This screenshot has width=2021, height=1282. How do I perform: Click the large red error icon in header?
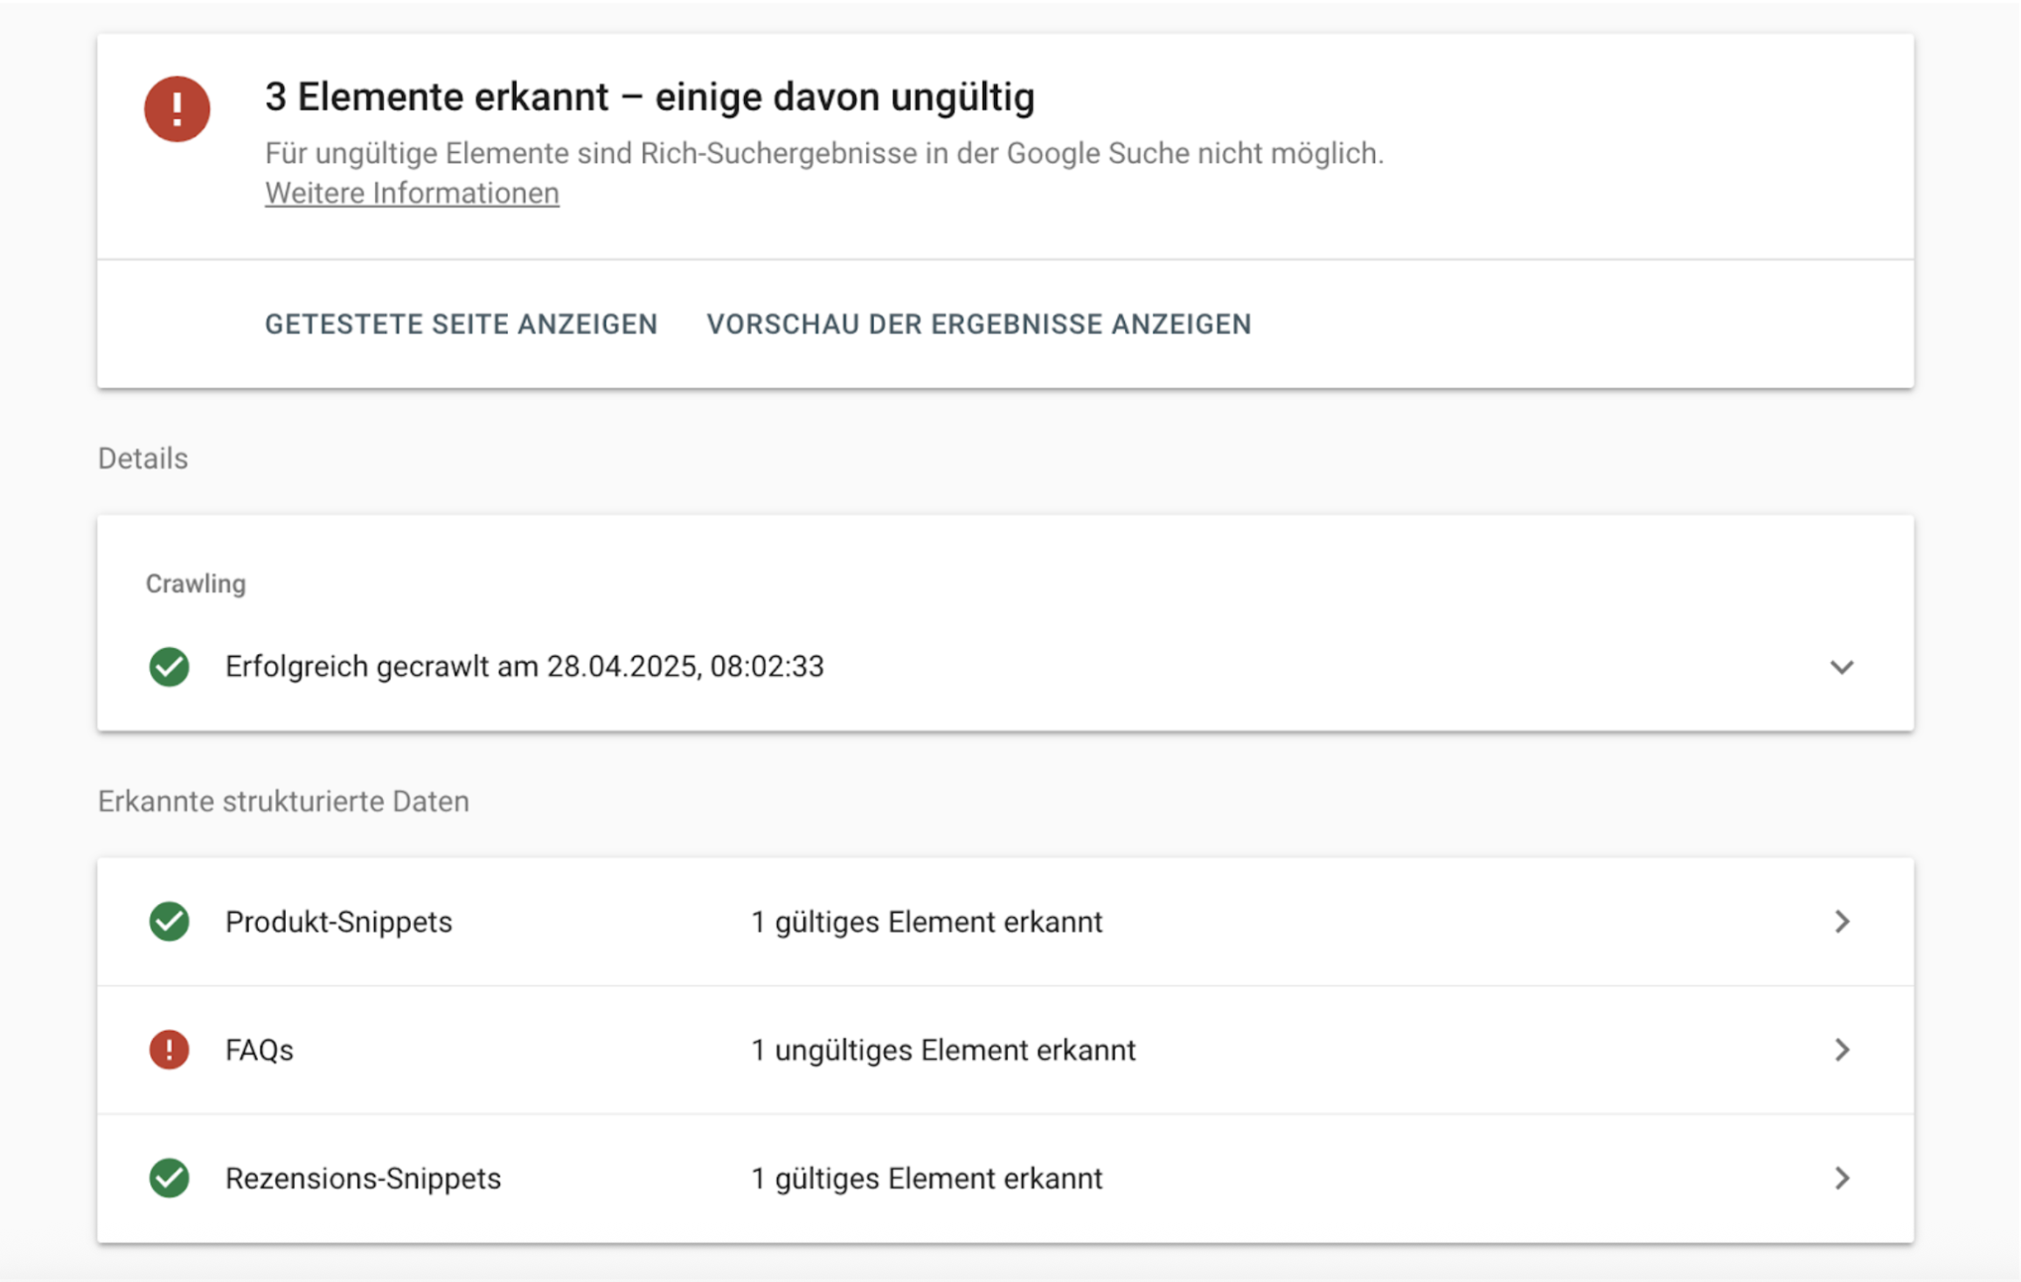point(177,108)
